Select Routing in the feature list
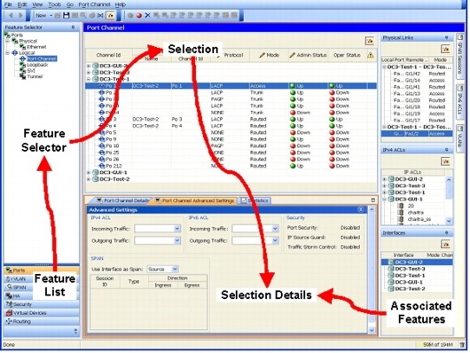This screenshot has width=470, height=353. pyautogui.click(x=42, y=321)
